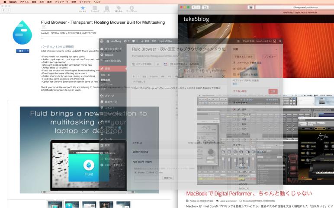Click the タグを閉じる button

[139, 82]
